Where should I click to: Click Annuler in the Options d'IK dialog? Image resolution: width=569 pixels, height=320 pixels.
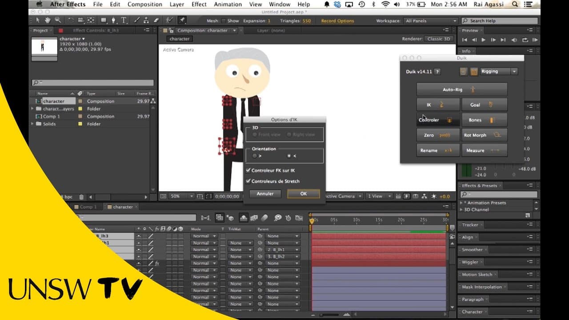click(x=265, y=194)
